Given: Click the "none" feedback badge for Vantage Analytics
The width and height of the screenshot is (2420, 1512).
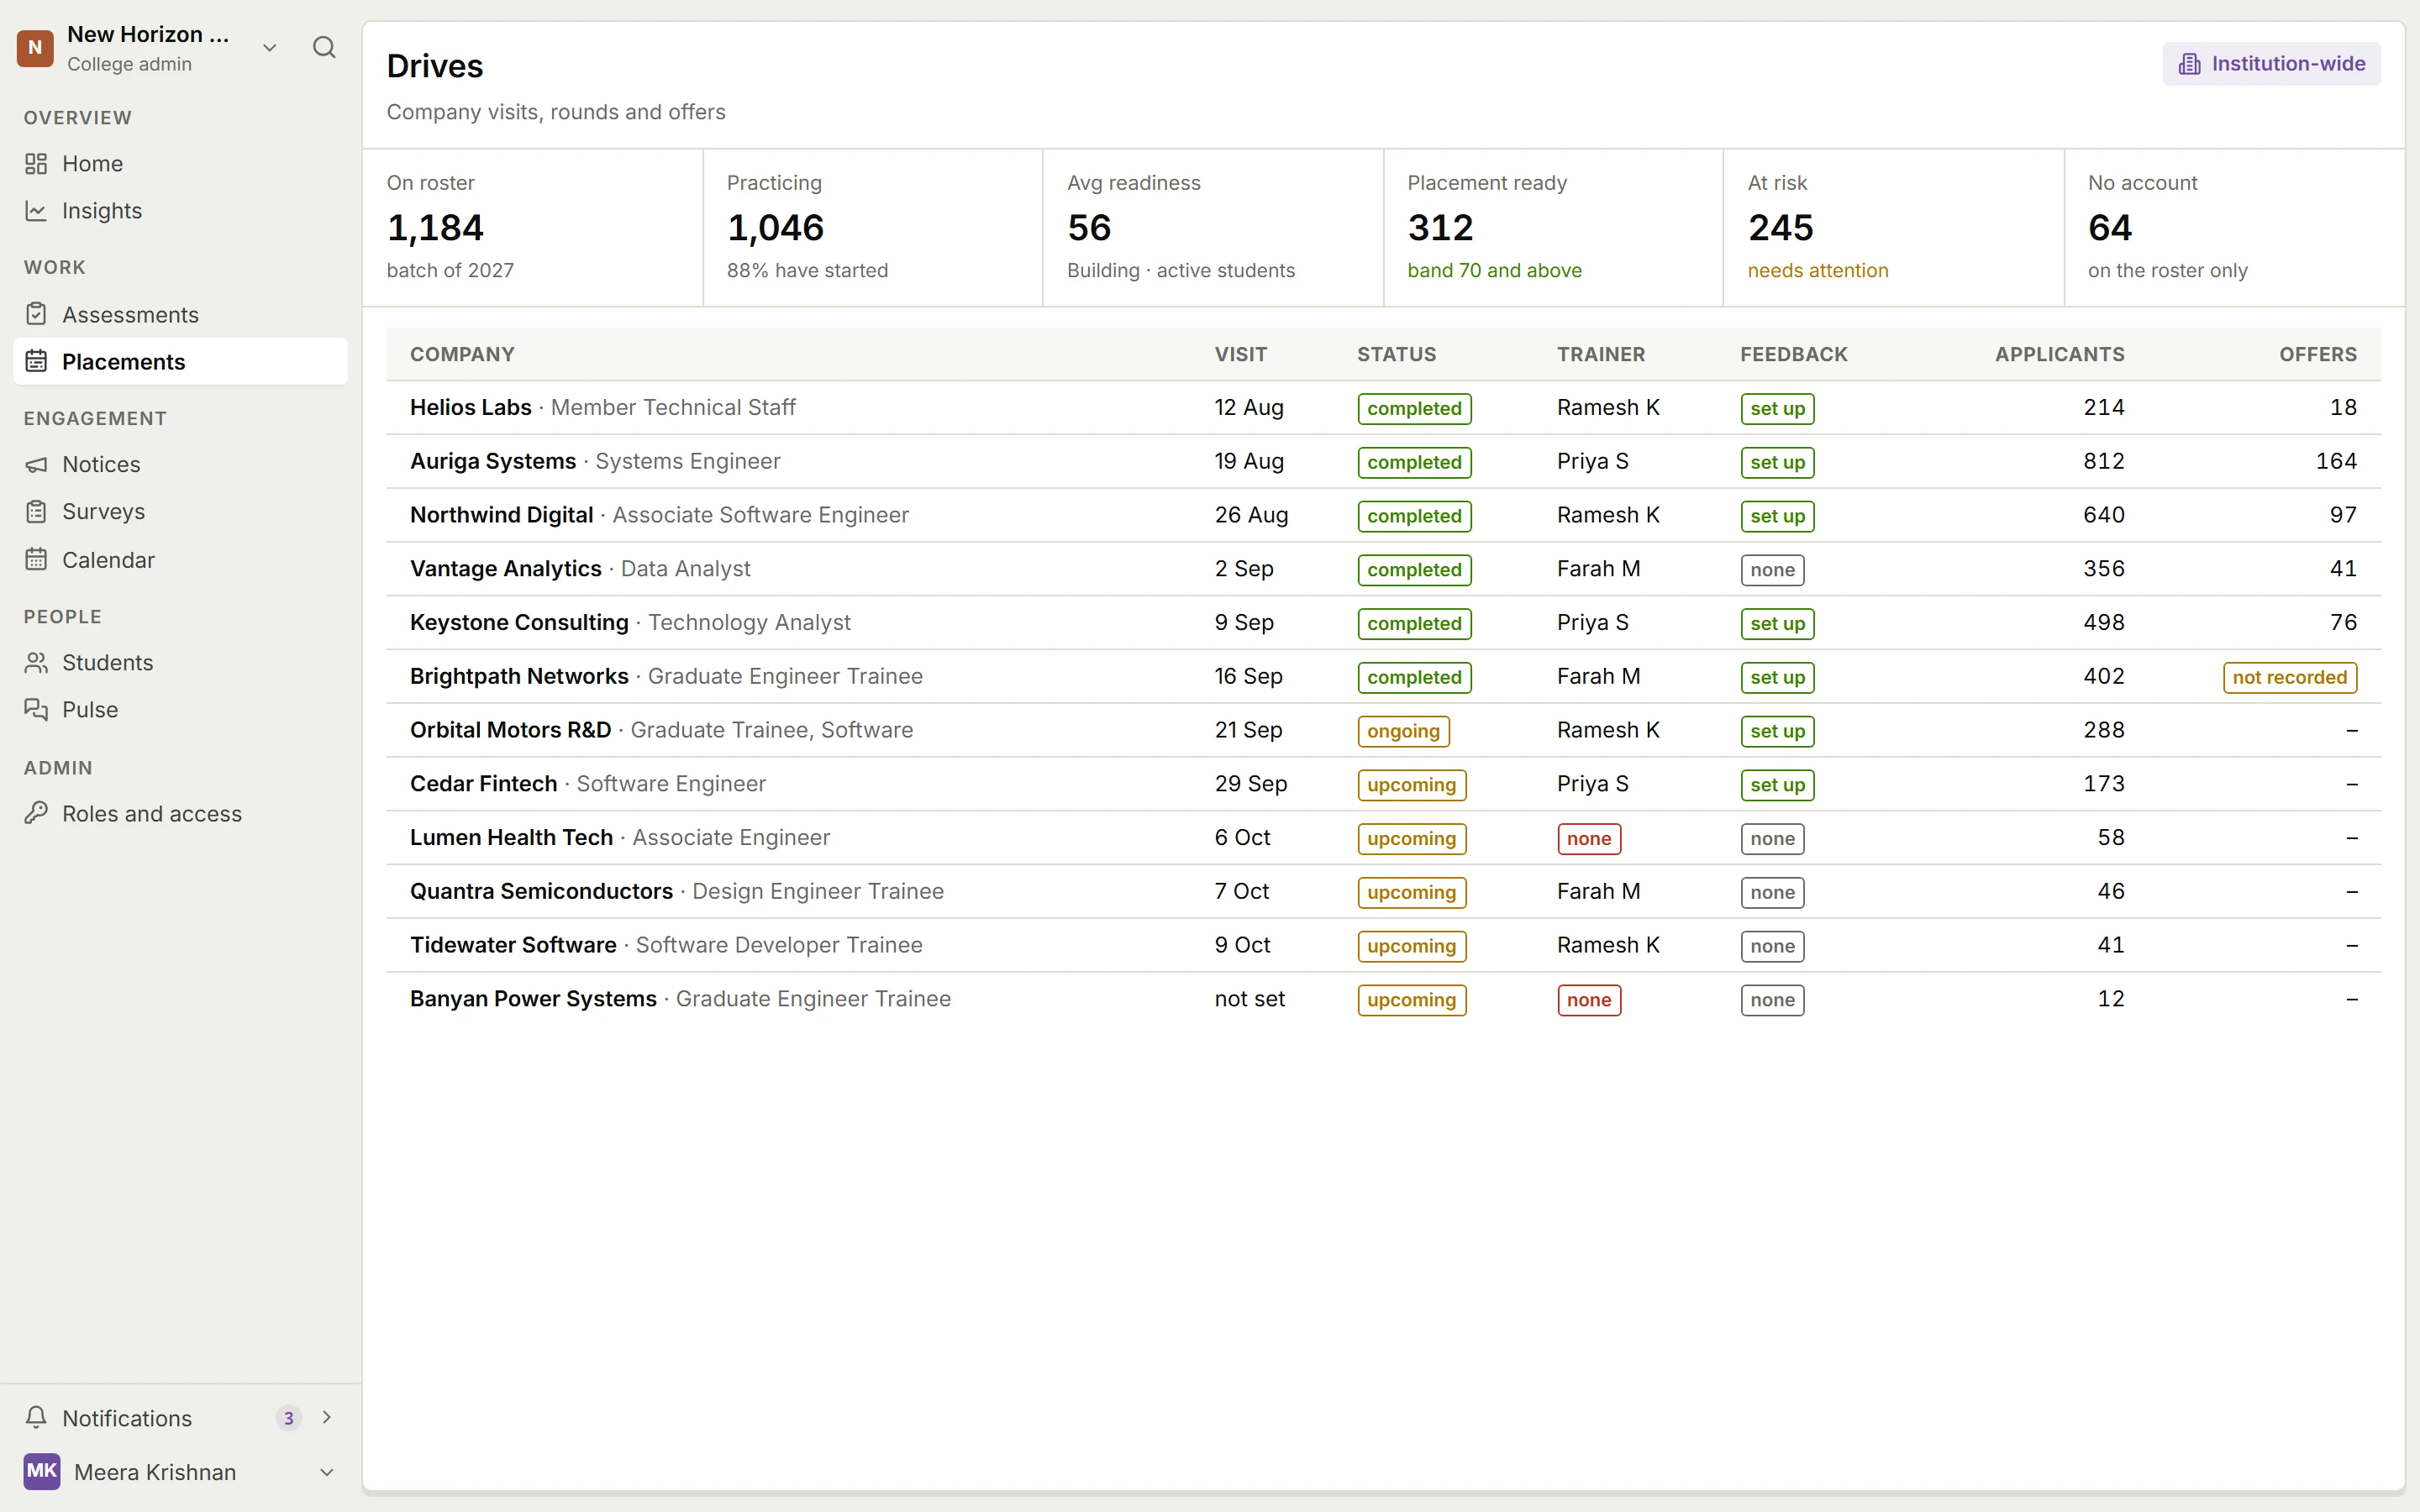Looking at the screenshot, I should coord(1772,570).
